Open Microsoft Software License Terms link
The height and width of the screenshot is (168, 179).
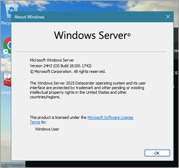point(110,117)
